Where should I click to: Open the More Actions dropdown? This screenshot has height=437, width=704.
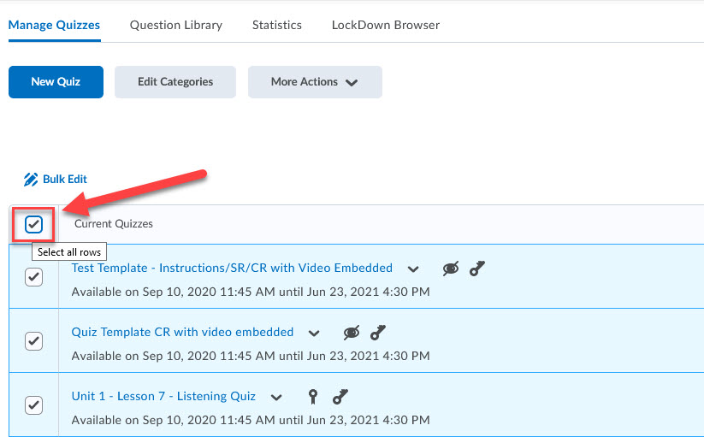(315, 82)
